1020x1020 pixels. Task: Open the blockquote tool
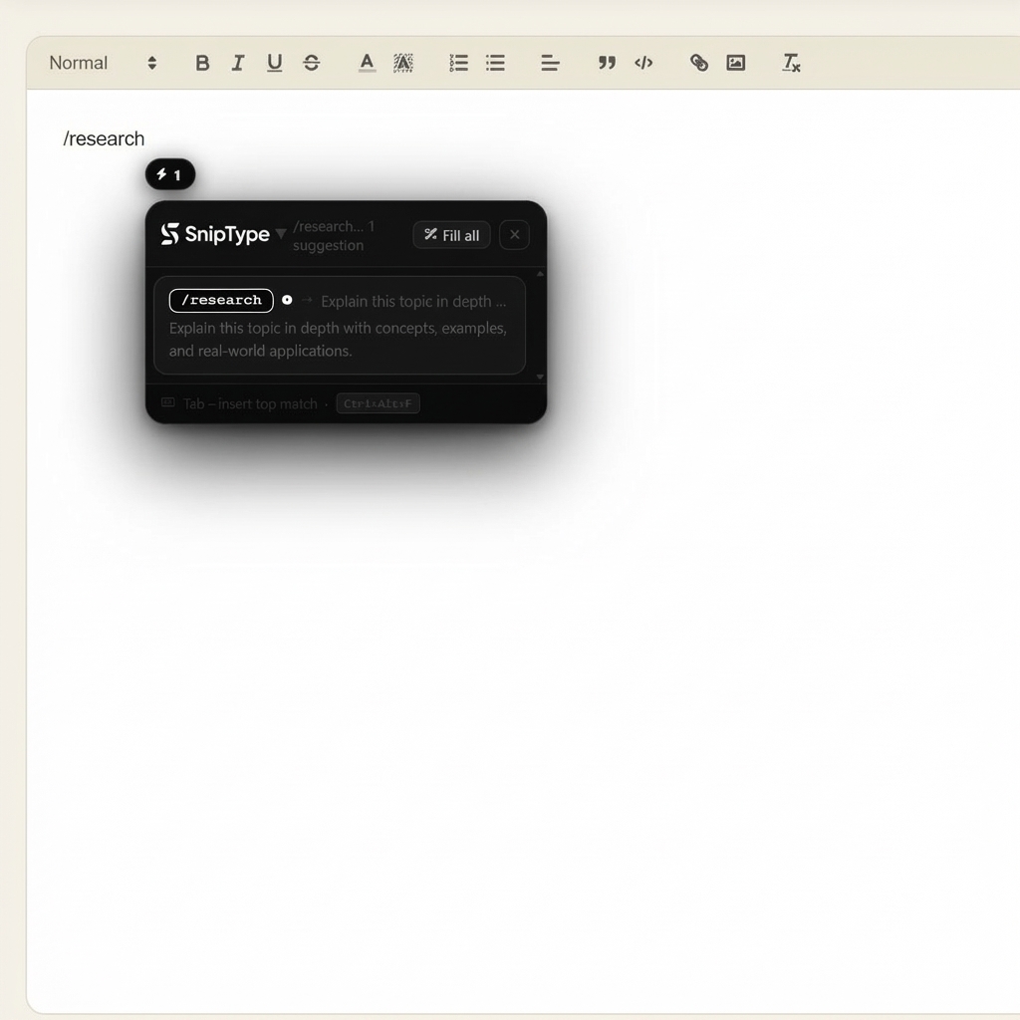pos(607,63)
